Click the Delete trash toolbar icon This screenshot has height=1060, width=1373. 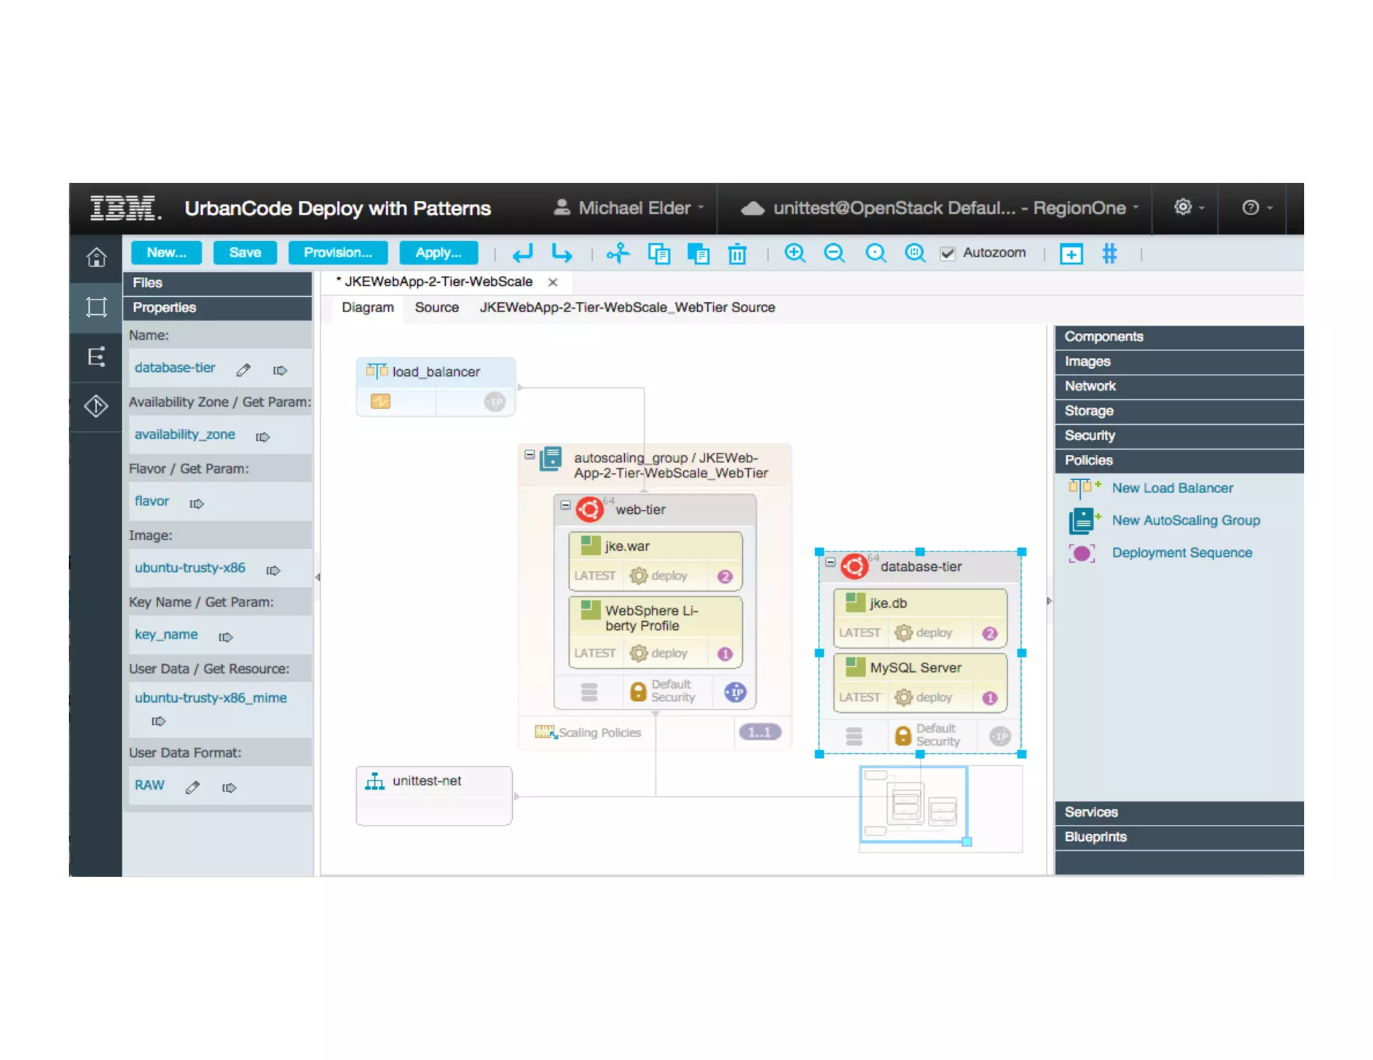(737, 253)
